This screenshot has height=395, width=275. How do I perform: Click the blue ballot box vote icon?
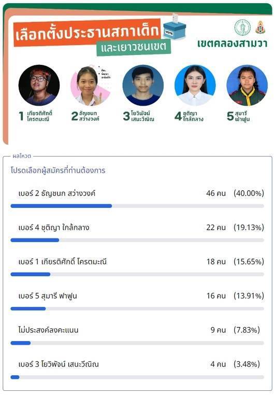(x=175, y=27)
